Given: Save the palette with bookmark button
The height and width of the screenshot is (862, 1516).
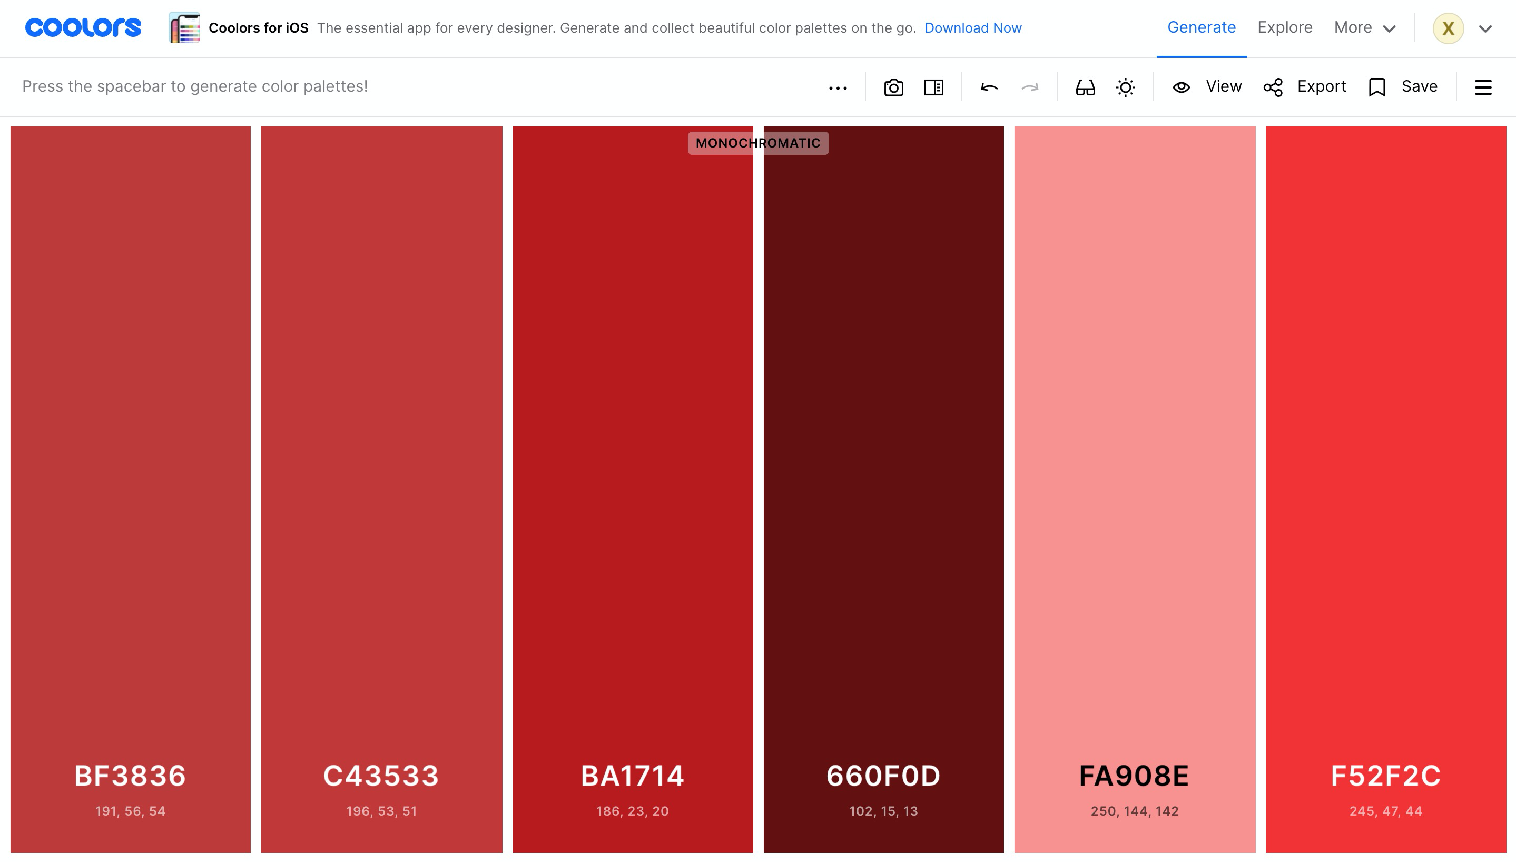Looking at the screenshot, I should (x=1403, y=87).
